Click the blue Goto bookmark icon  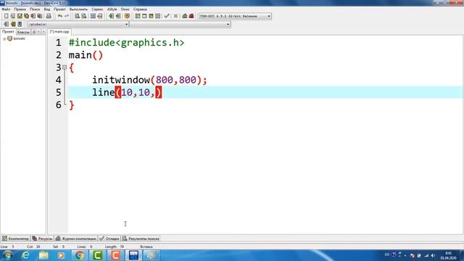(x=20, y=24)
